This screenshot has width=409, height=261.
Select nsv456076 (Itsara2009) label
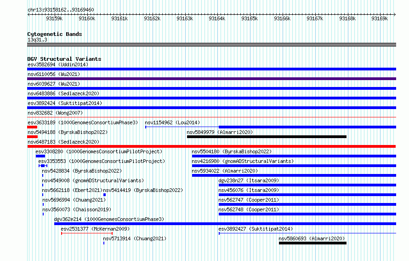click(x=249, y=190)
